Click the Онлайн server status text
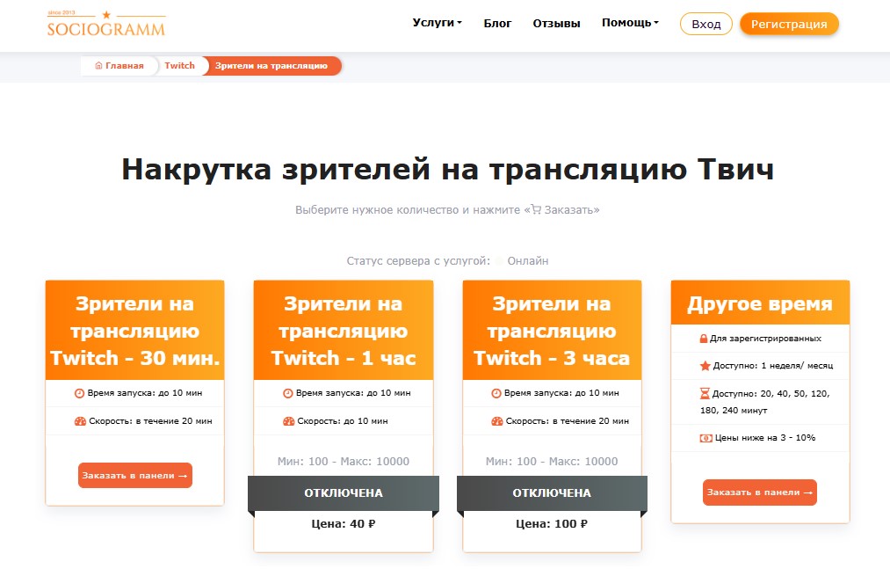The image size is (890, 569). point(528,261)
